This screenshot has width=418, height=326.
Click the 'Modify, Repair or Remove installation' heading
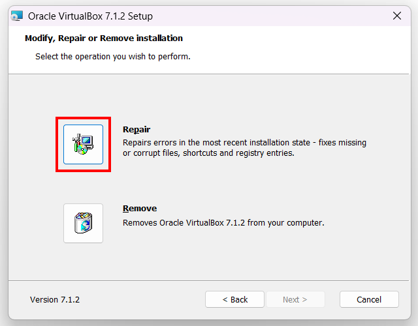point(104,38)
